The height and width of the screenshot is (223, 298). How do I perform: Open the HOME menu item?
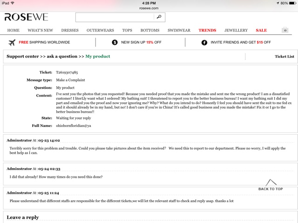14,30
